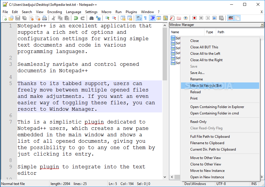Viewport: 265px width, 187px height.
Task: Click the Save All toolbar icon
Action: point(24,18)
